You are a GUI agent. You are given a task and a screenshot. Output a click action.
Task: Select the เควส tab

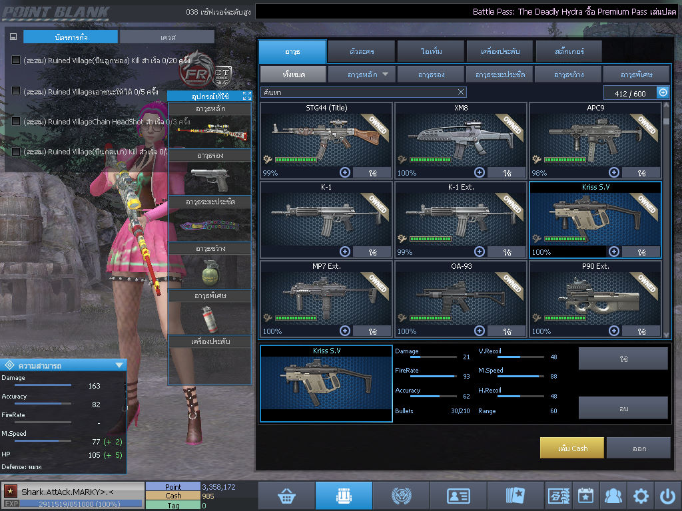[x=167, y=37]
